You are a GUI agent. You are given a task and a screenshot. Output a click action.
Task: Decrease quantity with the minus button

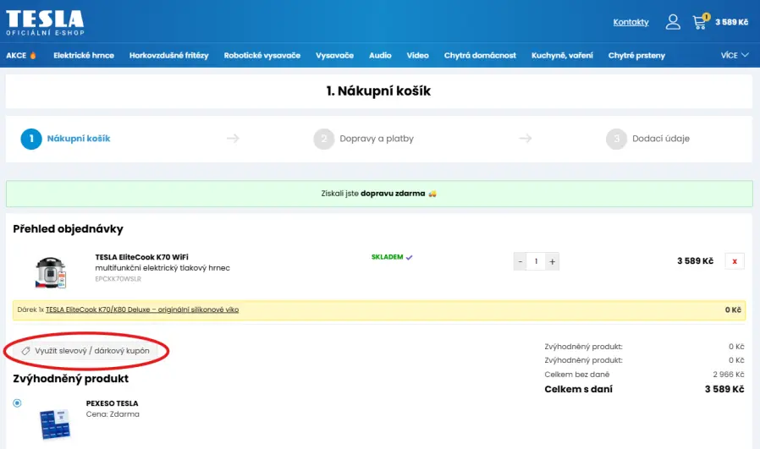520,261
